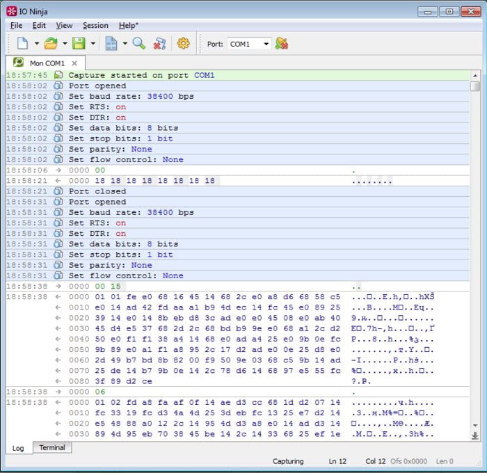Close the Mon COM1 tab
Image resolution: width=487 pixels, height=473 pixels.
74,63
